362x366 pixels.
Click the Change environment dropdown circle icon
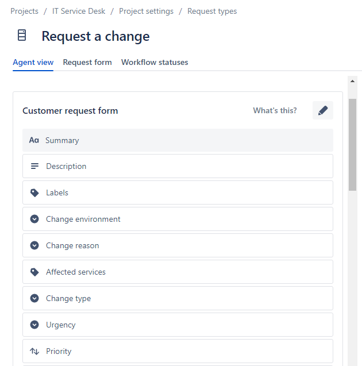click(34, 219)
